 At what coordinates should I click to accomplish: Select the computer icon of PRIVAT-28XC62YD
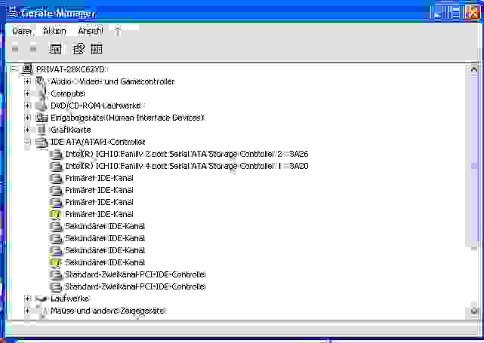click(27, 69)
